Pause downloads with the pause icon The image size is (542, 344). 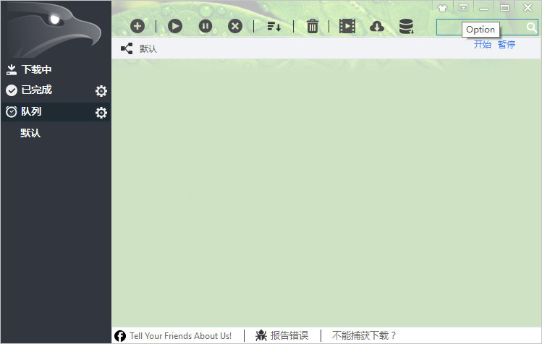(206, 26)
